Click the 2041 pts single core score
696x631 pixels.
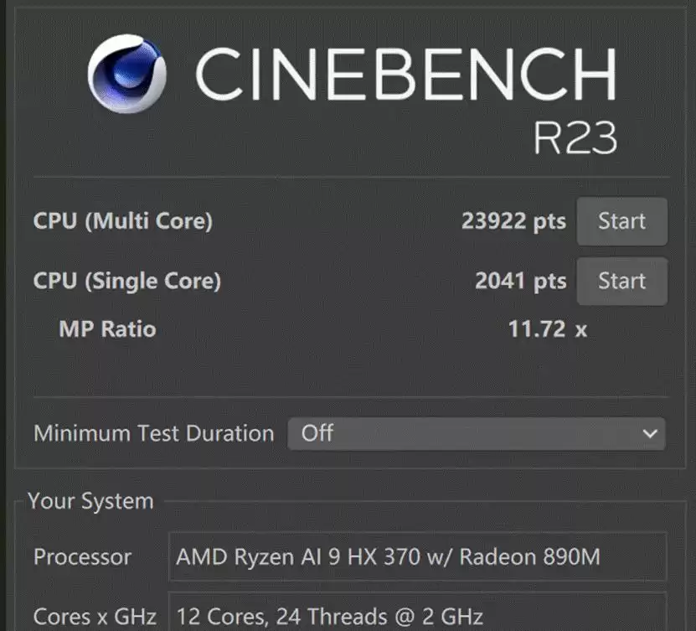tap(521, 281)
